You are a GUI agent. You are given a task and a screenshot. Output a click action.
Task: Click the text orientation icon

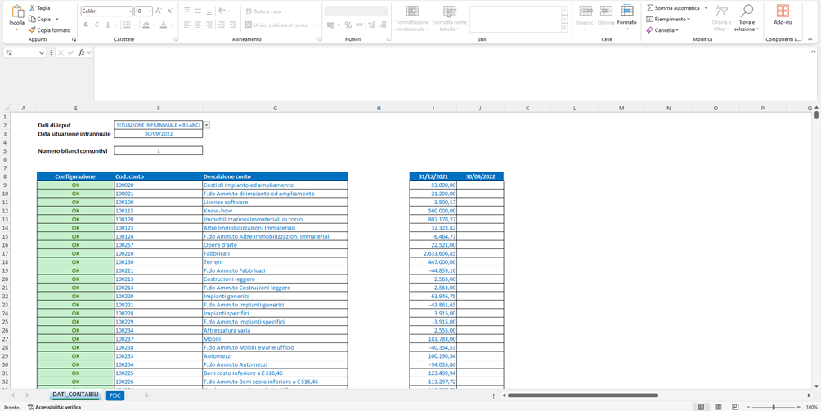pos(222,11)
